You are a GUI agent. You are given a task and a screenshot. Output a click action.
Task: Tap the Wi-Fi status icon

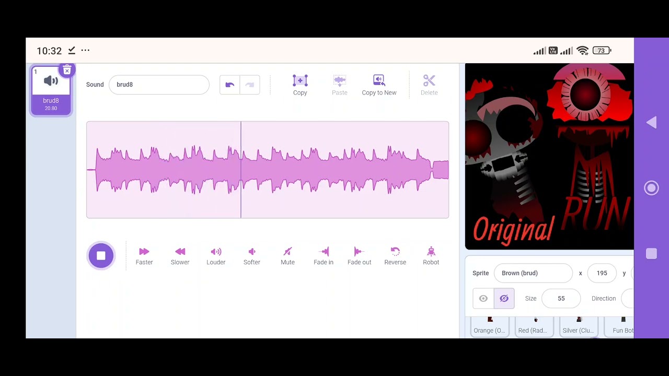click(x=583, y=51)
